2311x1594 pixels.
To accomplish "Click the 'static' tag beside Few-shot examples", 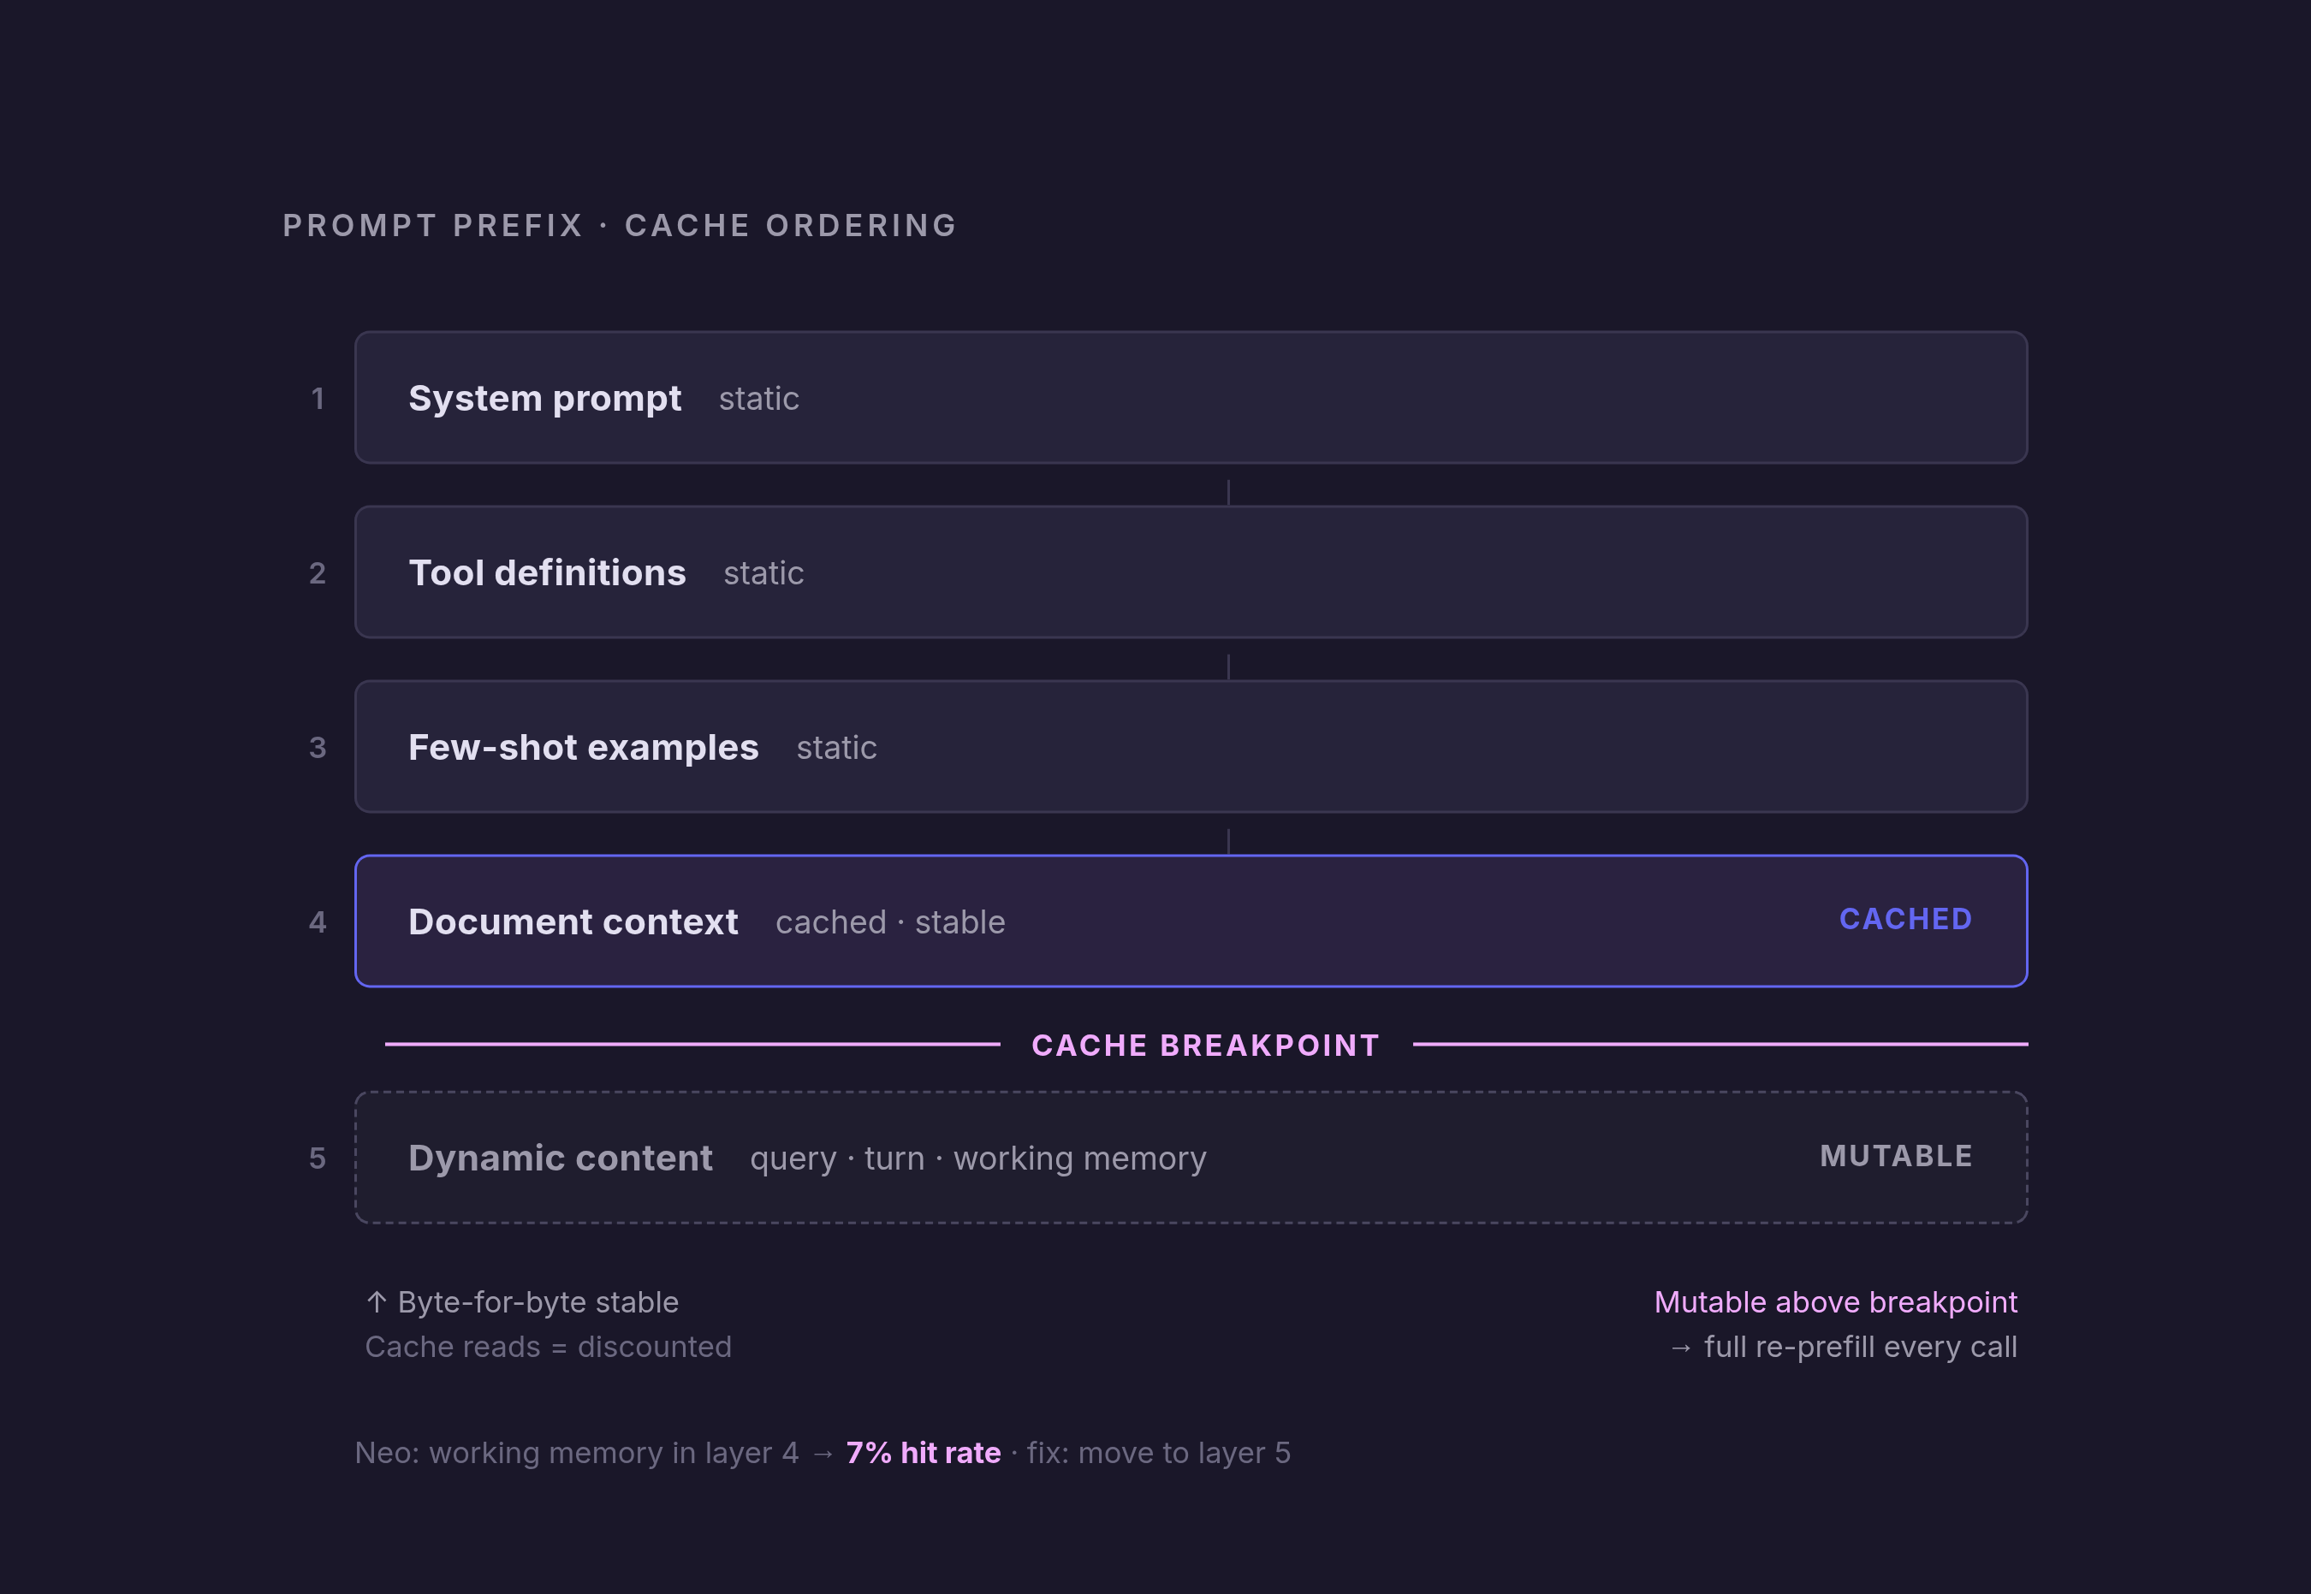I will pos(836,748).
